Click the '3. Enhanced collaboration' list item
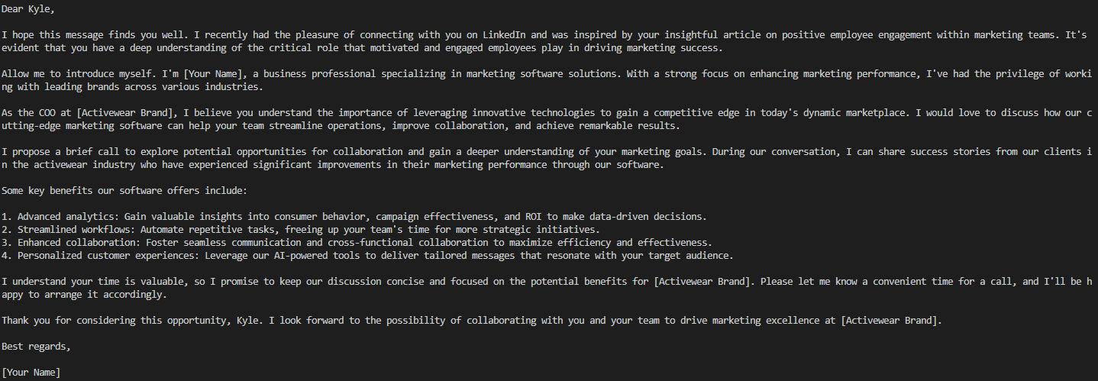Image resolution: width=1098 pixels, height=381 pixels. point(356,243)
